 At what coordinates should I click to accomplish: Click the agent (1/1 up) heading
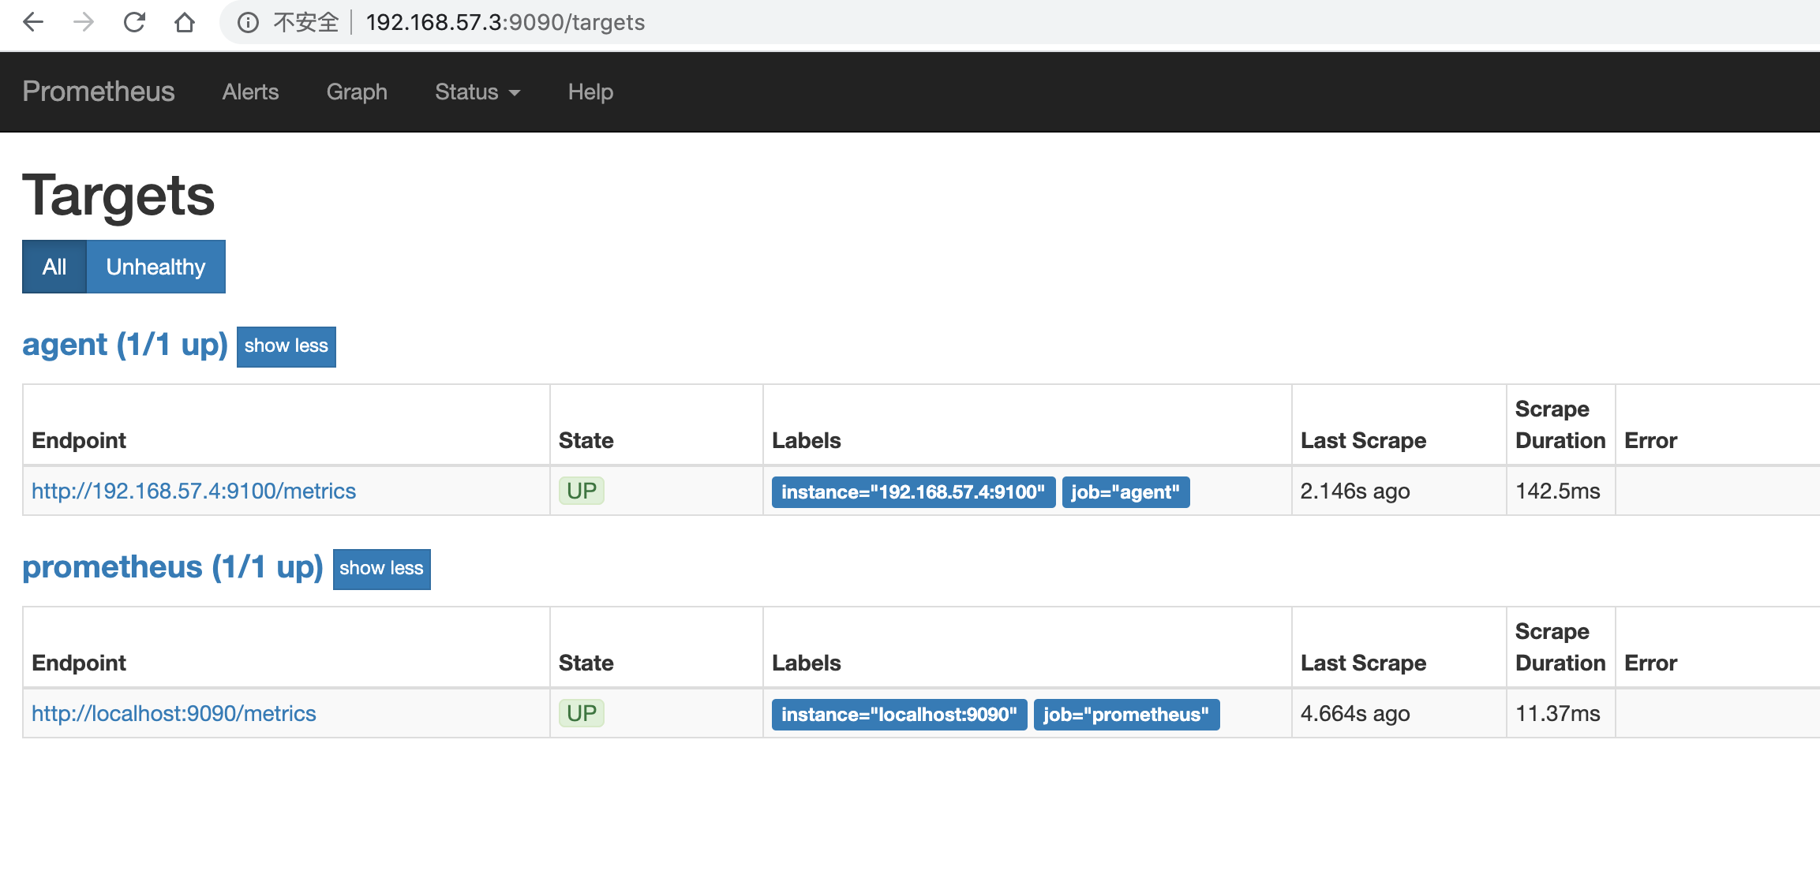coord(125,345)
